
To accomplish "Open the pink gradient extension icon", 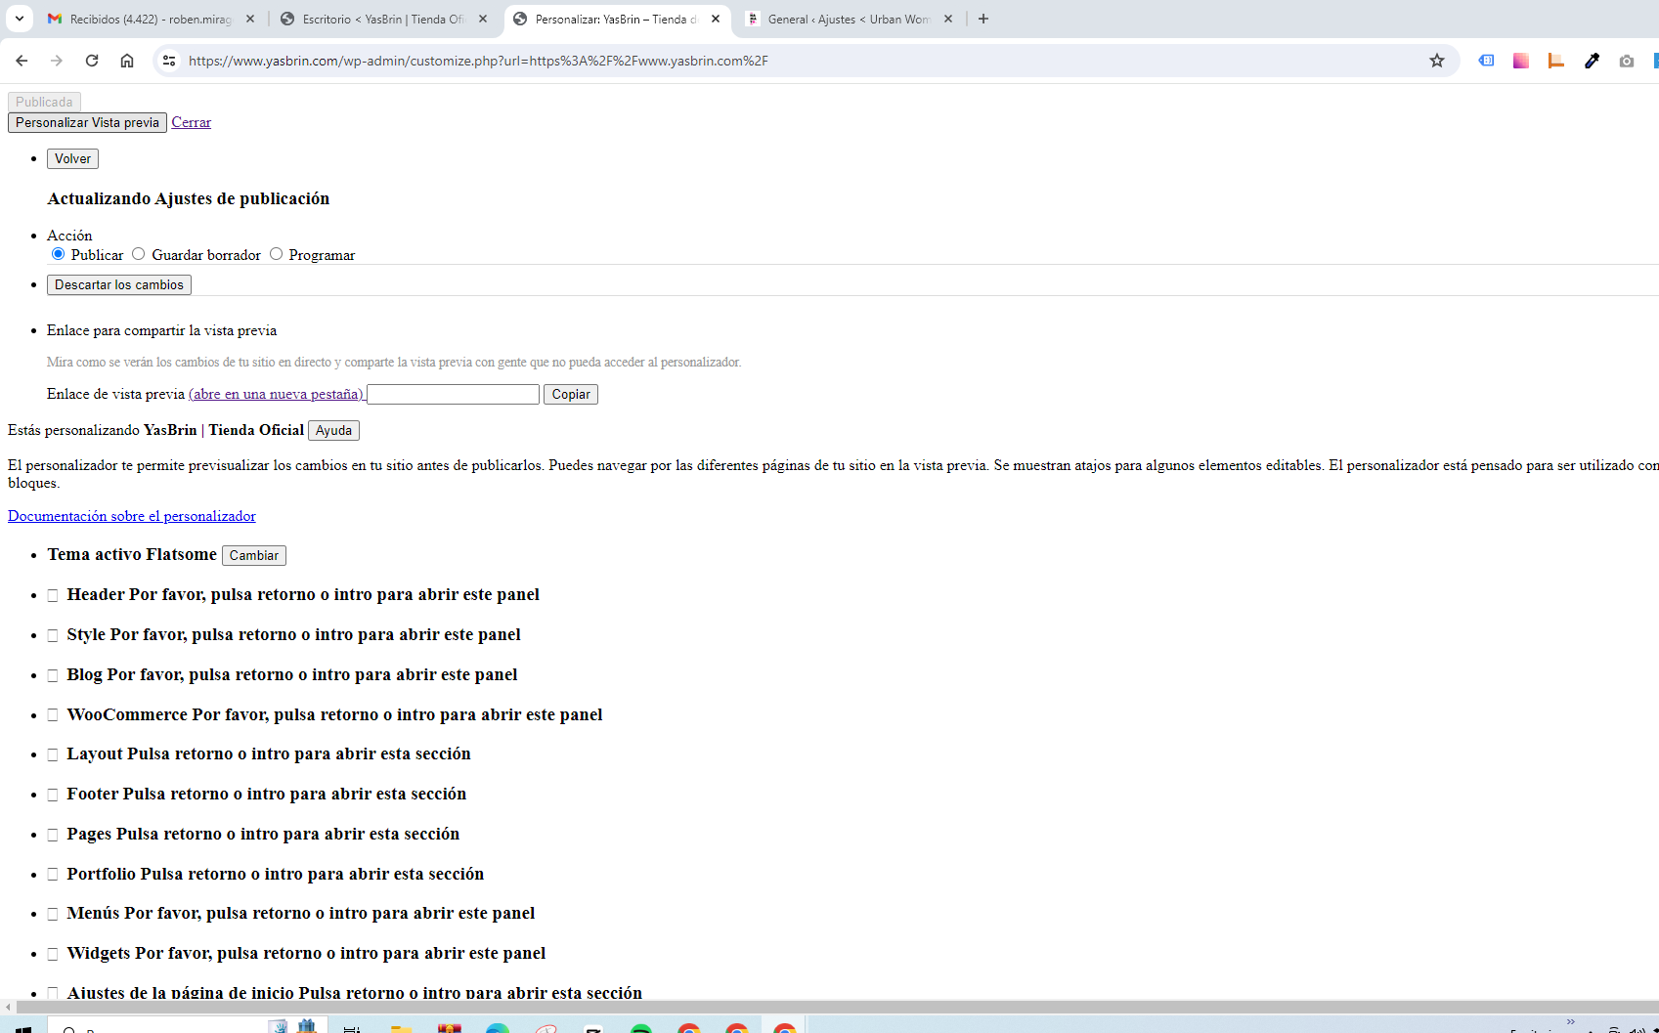I will (1521, 61).
